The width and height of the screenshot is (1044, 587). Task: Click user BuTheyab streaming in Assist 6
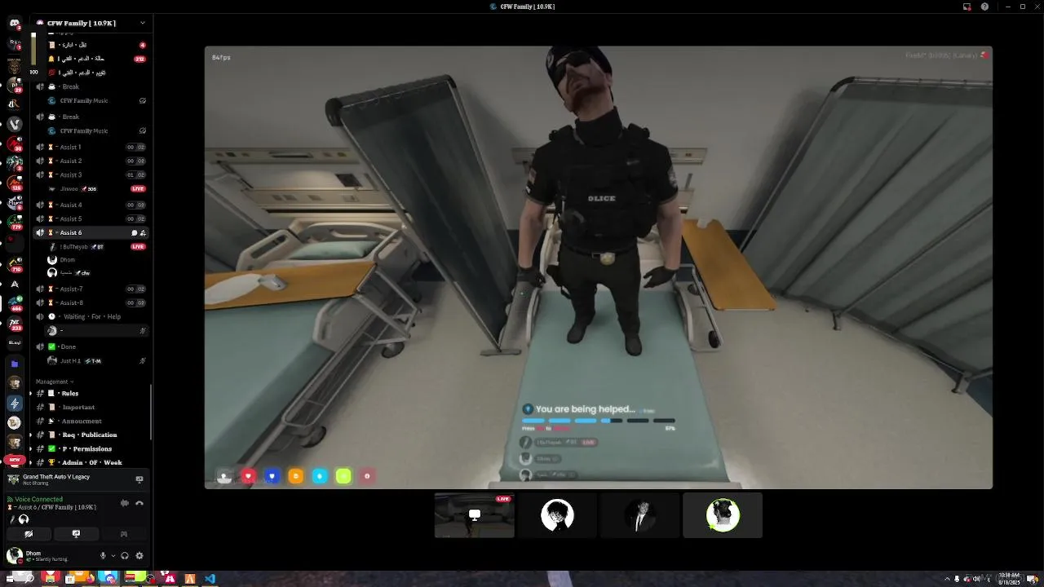pos(96,246)
